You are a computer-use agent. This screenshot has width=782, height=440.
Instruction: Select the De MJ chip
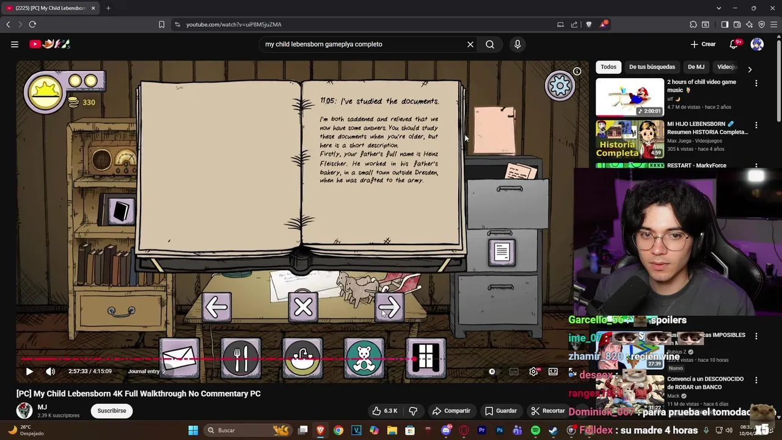coord(696,67)
